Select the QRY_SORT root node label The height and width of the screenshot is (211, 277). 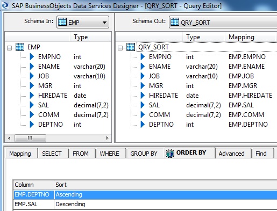(153, 47)
